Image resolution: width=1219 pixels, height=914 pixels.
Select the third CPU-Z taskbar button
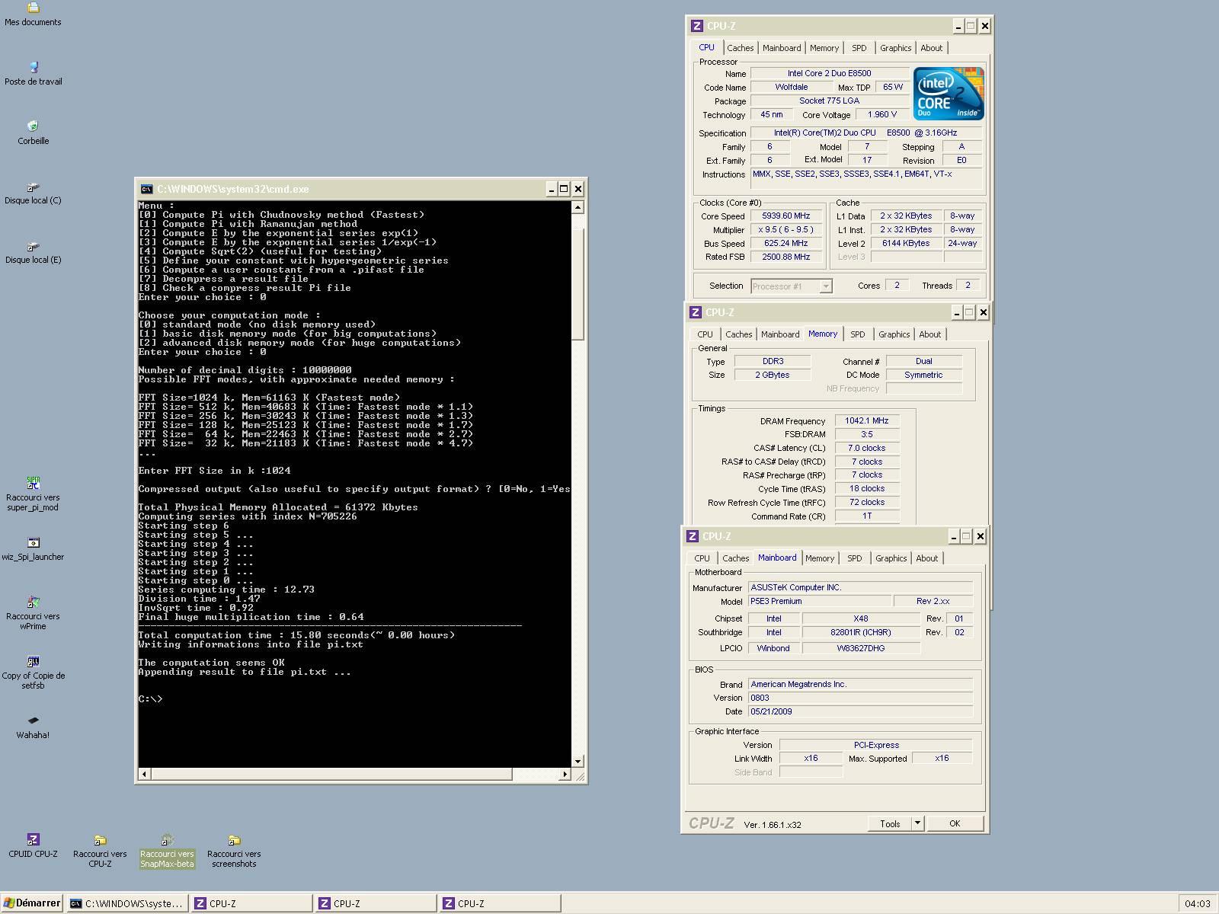point(501,903)
